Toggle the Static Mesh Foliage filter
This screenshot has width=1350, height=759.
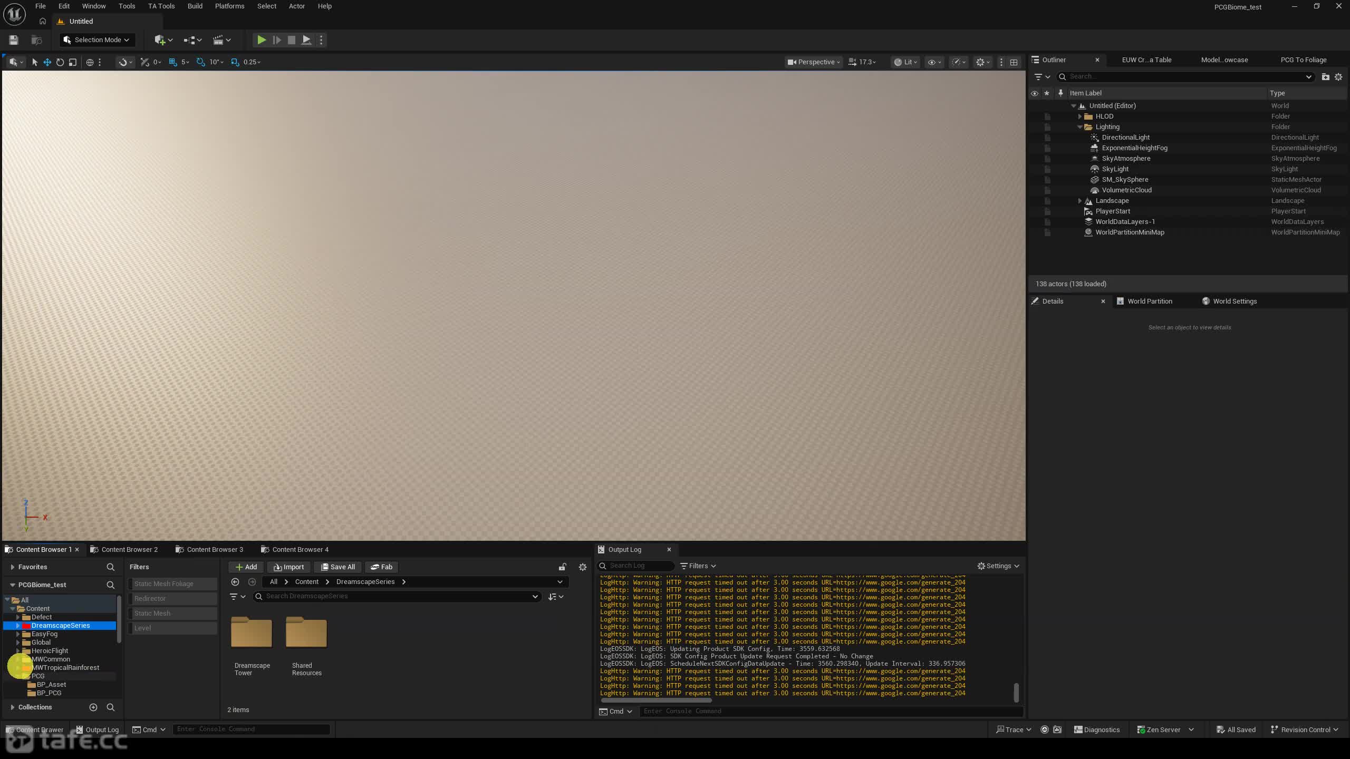(173, 583)
